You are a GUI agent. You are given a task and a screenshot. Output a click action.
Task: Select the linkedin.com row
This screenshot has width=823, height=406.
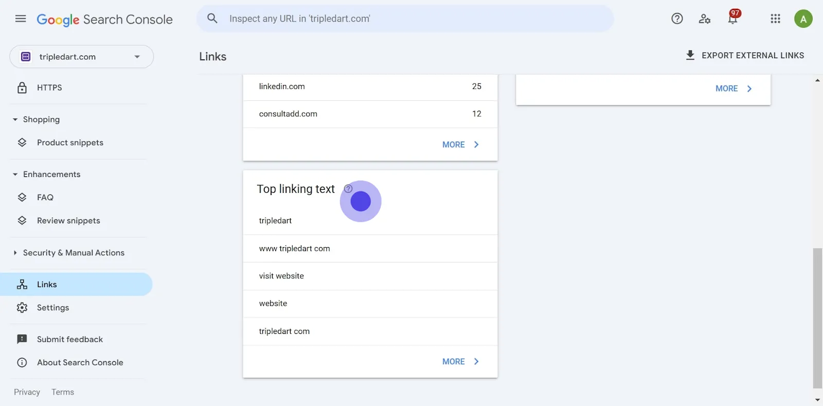[x=370, y=86]
